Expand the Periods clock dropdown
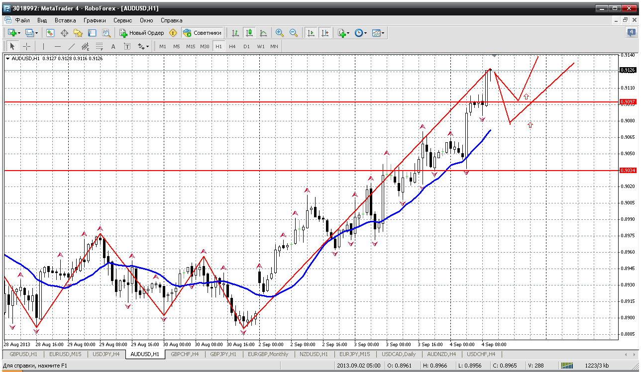The height and width of the screenshot is (372, 641). (x=365, y=33)
